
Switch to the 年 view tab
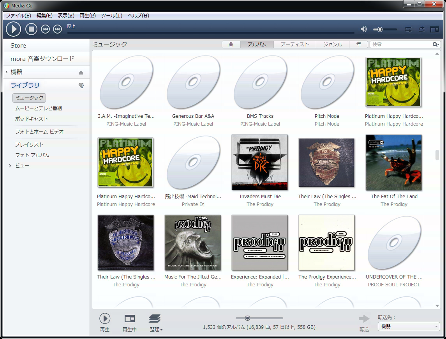[x=358, y=44]
